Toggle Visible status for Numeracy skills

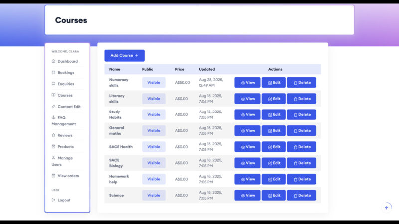point(154,82)
